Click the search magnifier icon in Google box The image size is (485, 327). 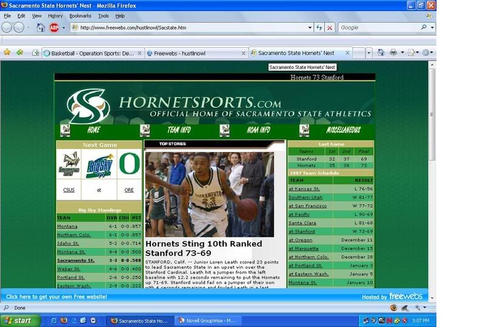pos(424,27)
